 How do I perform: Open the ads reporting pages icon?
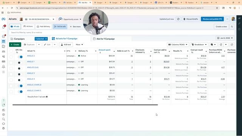[3, 46]
